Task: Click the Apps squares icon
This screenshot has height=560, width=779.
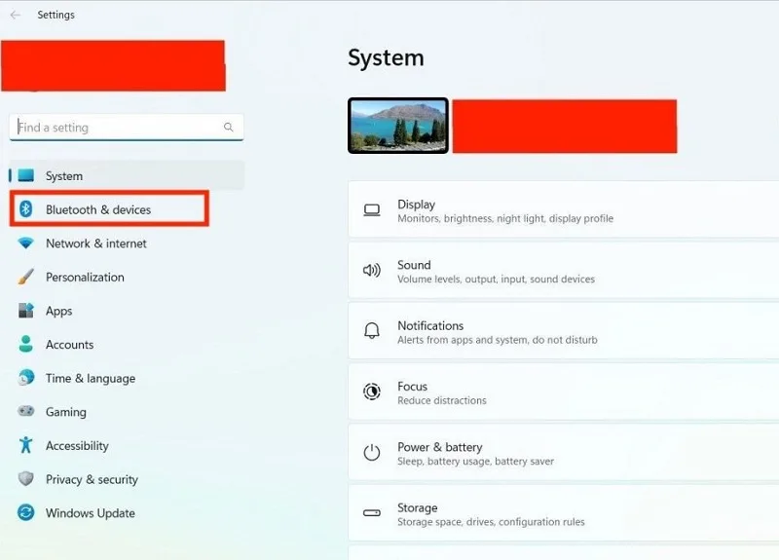Action: [26, 311]
